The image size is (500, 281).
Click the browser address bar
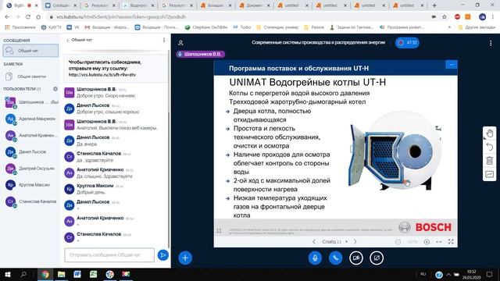(x=239, y=17)
